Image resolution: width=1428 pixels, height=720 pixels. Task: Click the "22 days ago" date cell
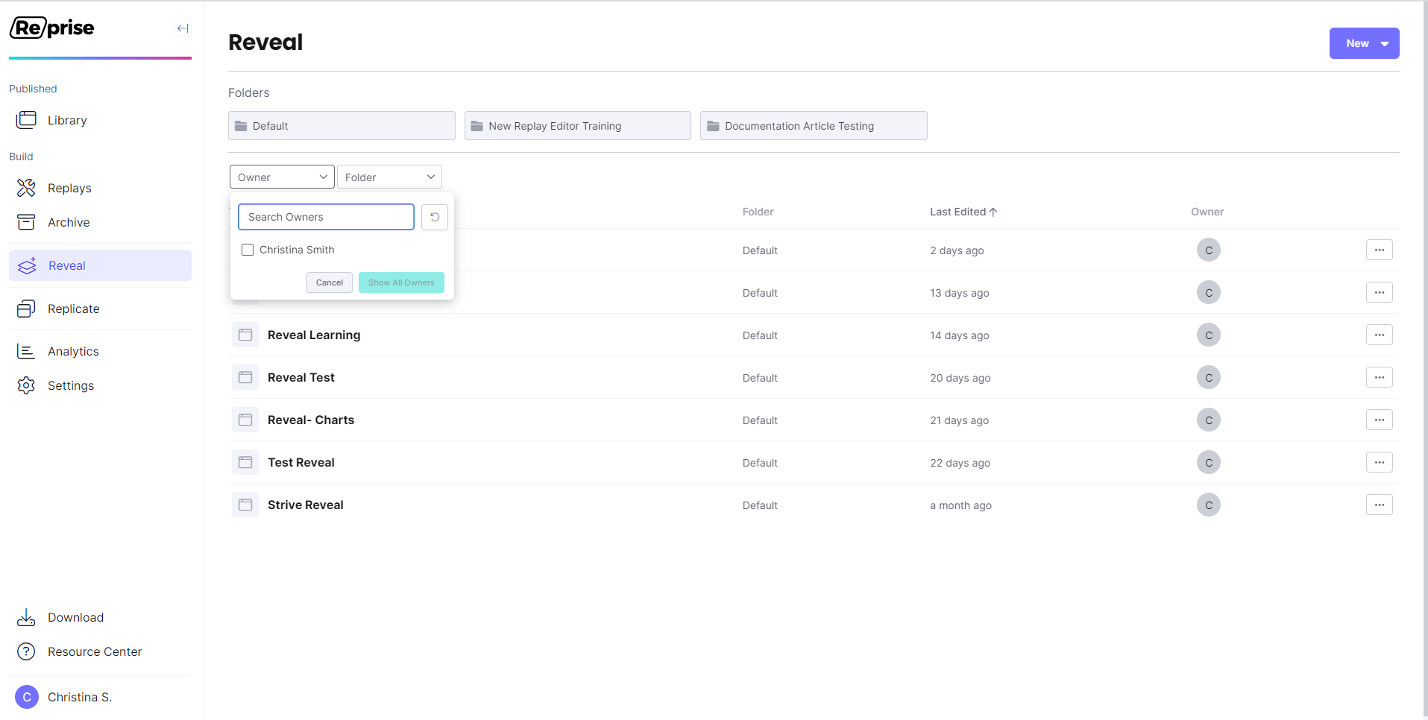(960, 463)
